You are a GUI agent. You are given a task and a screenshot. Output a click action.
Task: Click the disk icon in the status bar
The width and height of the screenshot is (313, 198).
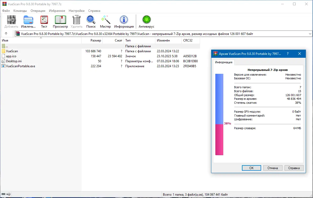[x=4, y=194]
